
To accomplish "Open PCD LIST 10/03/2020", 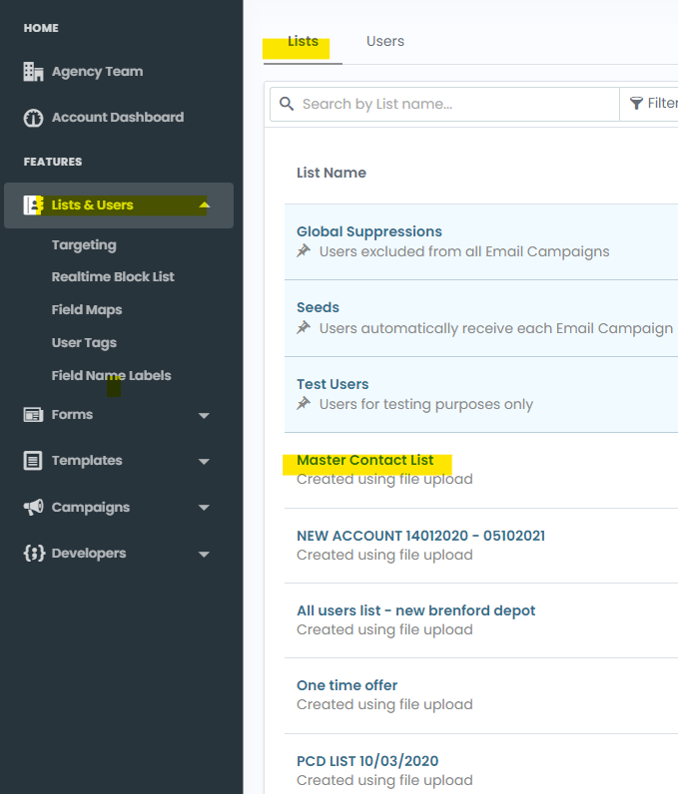I will (367, 761).
